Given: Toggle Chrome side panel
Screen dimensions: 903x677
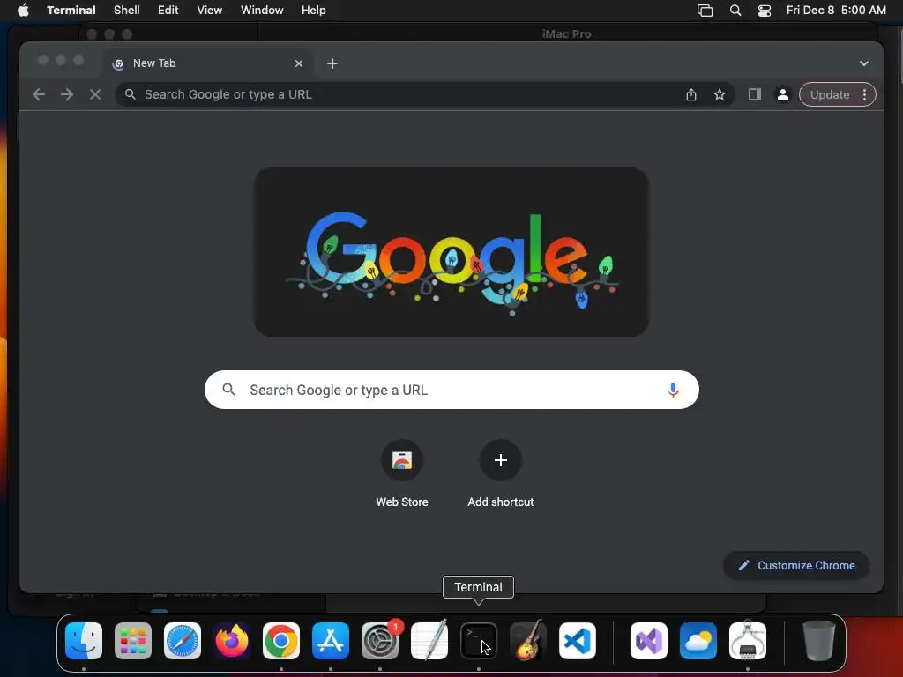Looking at the screenshot, I should tap(755, 94).
